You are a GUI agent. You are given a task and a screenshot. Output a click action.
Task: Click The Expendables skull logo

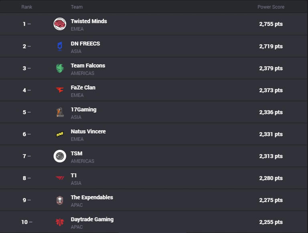60,200
